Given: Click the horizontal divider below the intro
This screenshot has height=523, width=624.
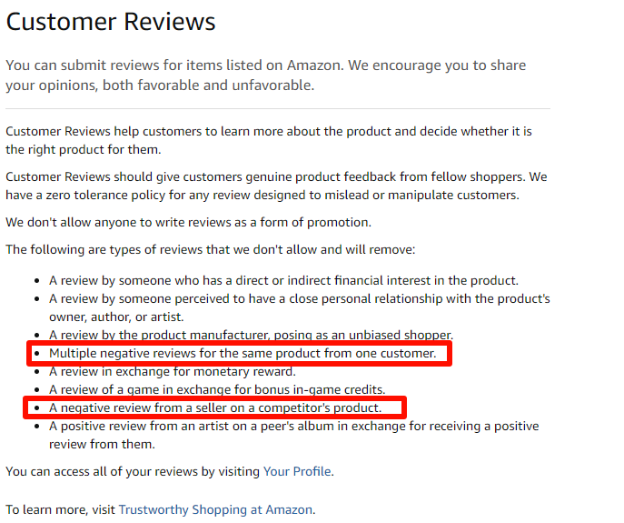Looking at the screenshot, I should [x=277, y=109].
